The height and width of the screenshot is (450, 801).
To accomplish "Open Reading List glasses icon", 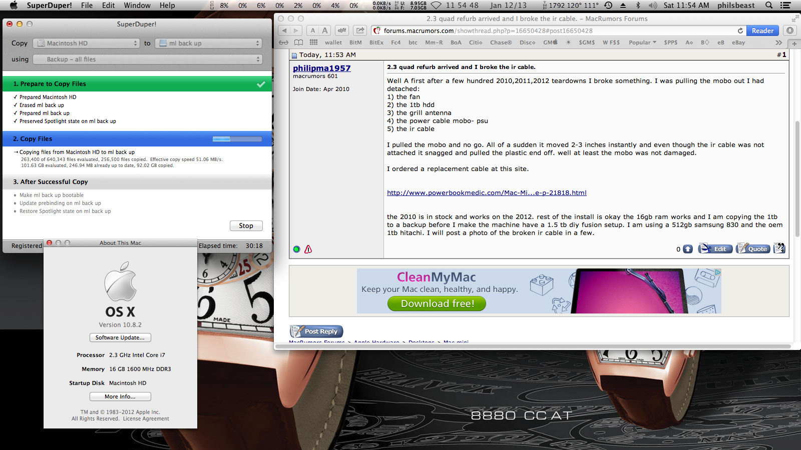I will [284, 42].
